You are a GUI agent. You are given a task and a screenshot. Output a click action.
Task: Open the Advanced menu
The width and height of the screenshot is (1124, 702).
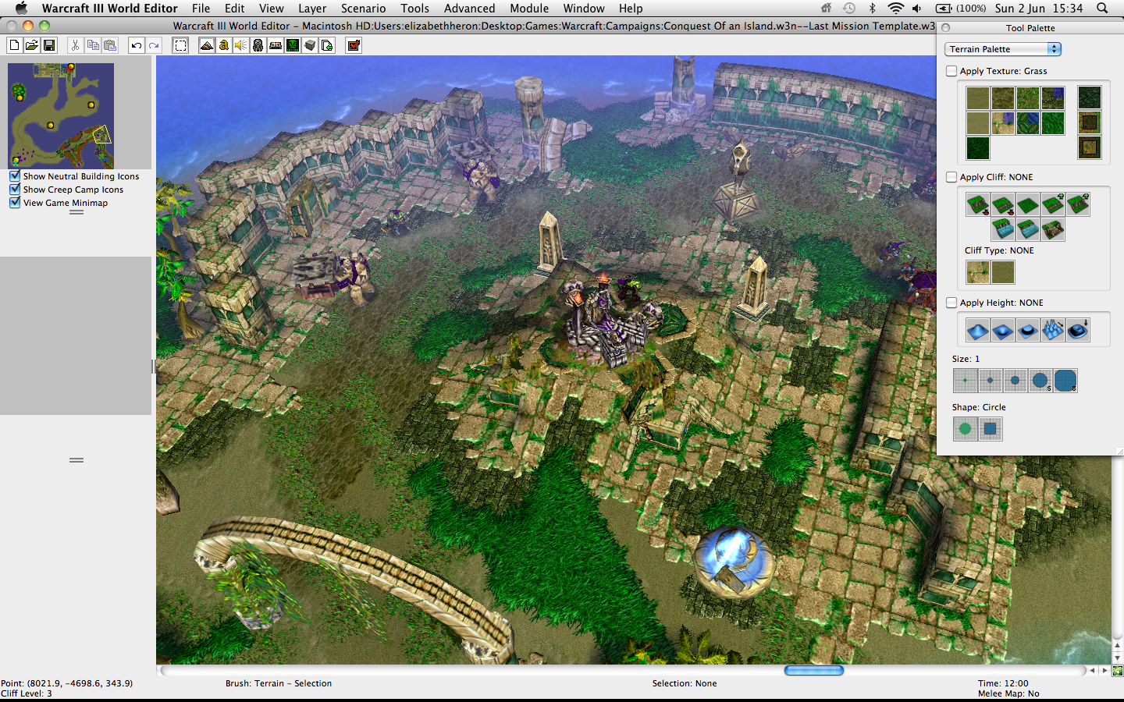(x=470, y=9)
